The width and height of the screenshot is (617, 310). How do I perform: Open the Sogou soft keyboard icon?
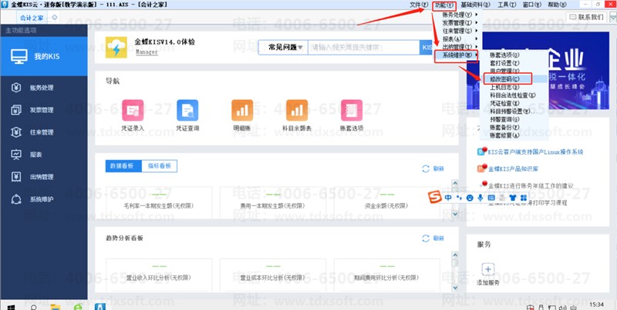491,198
